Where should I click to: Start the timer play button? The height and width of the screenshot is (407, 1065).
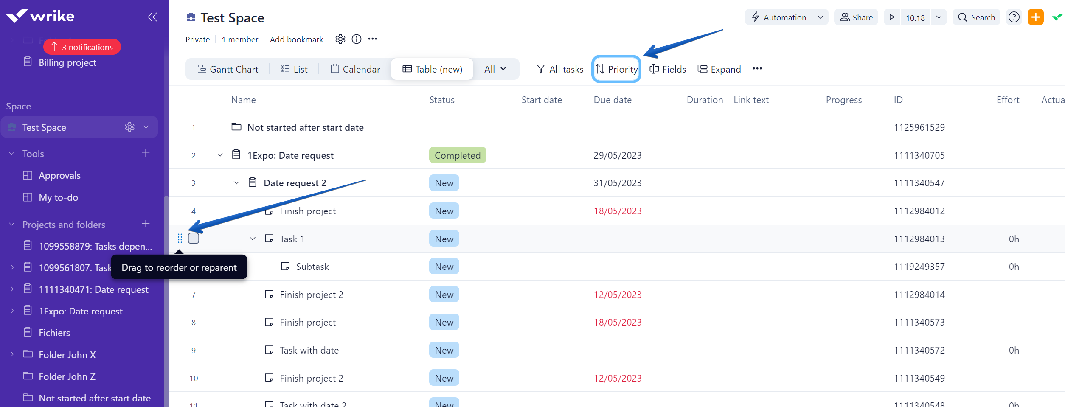(x=892, y=17)
